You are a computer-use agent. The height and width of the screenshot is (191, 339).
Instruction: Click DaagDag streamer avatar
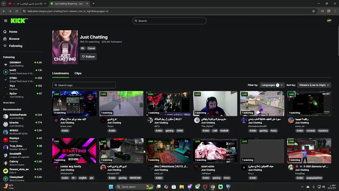point(291,168)
